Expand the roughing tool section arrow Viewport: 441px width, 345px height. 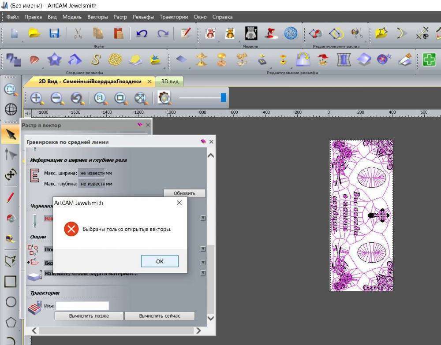203,218
